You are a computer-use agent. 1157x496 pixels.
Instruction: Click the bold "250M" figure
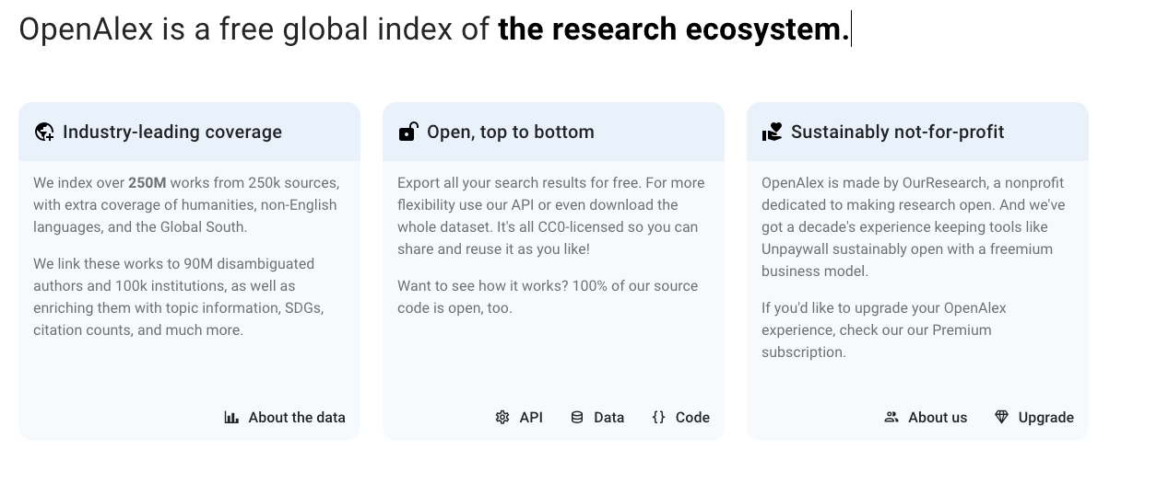point(148,182)
